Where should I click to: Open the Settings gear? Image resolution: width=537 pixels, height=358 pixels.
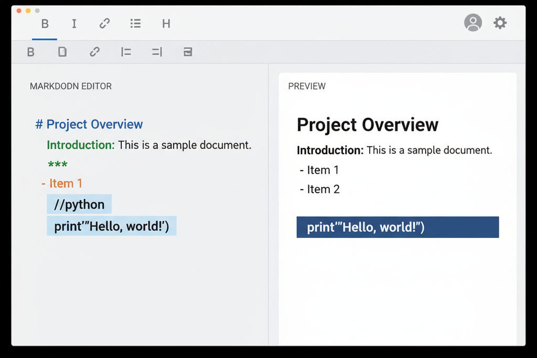[x=500, y=23]
